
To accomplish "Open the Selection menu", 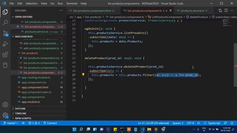I will coord(31,3).
